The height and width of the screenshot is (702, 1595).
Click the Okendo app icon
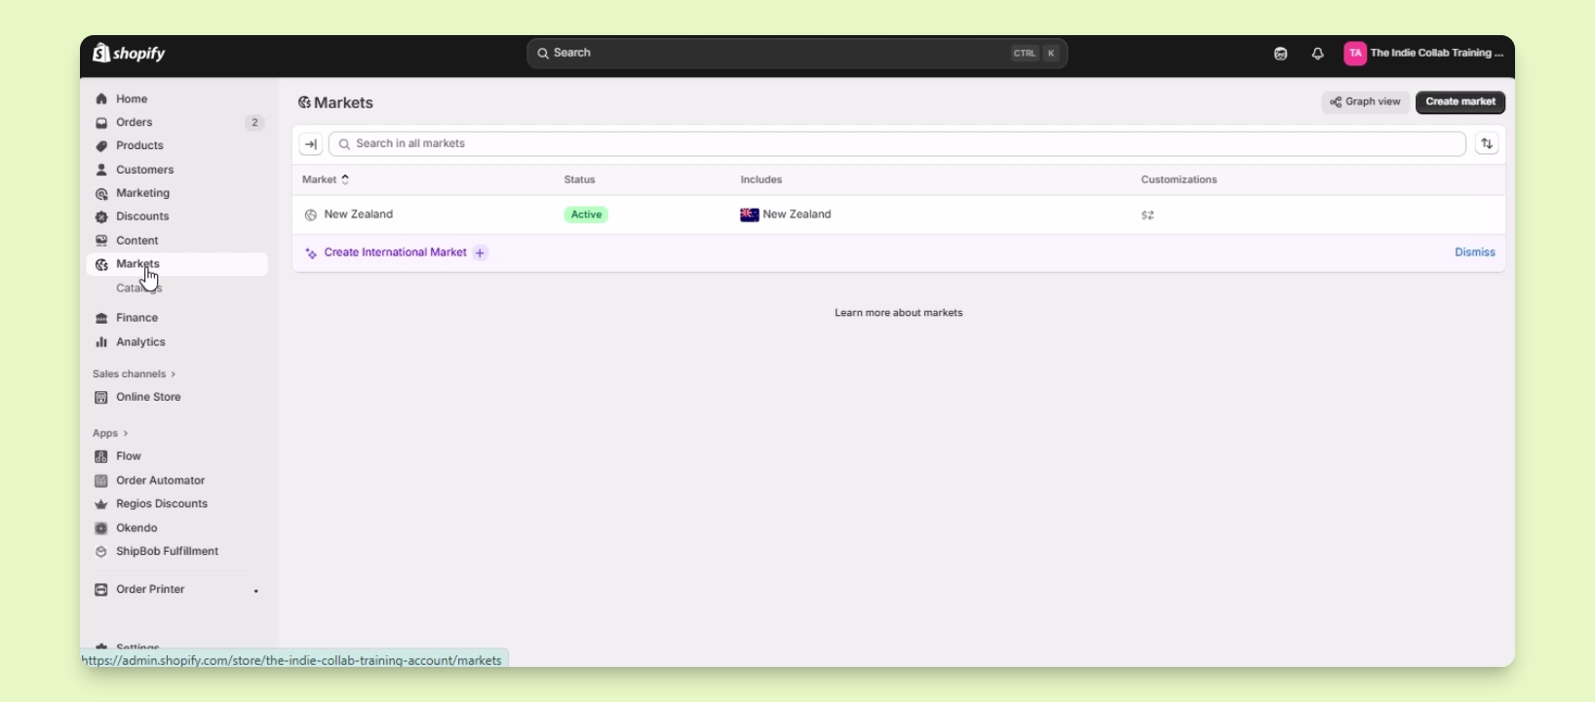click(101, 528)
